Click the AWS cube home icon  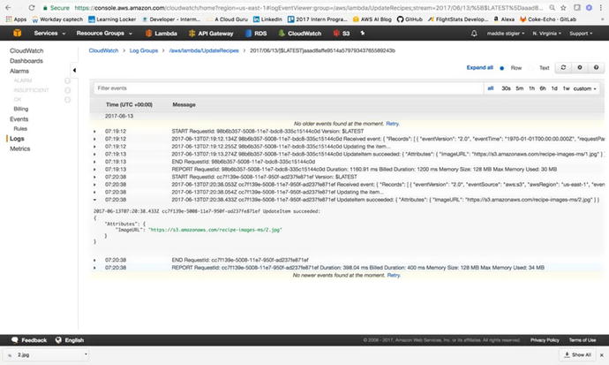click(17, 33)
